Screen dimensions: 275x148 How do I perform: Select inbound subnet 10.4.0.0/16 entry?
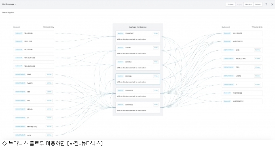click(x=34, y=33)
